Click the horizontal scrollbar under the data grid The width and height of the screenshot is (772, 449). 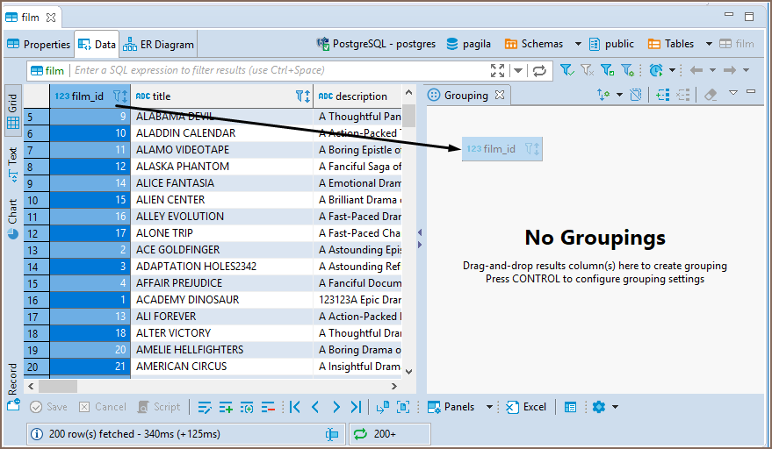(x=58, y=386)
